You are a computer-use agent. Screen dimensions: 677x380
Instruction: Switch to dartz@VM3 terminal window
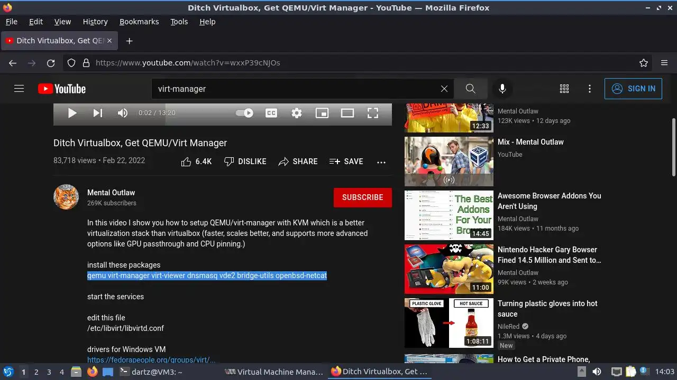151,372
